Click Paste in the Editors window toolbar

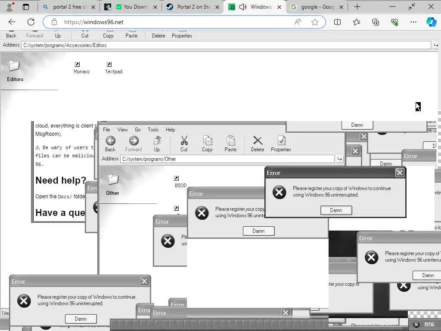coord(131,36)
